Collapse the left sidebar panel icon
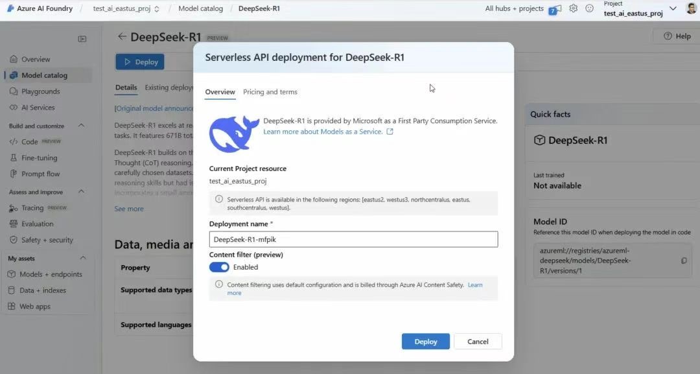The height and width of the screenshot is (374, 700). coord(82,39)
